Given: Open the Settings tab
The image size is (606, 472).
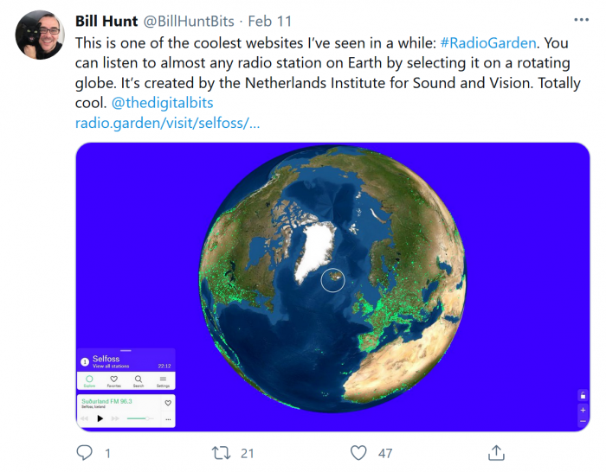Looking at the screenshot, I should point(163,381).
